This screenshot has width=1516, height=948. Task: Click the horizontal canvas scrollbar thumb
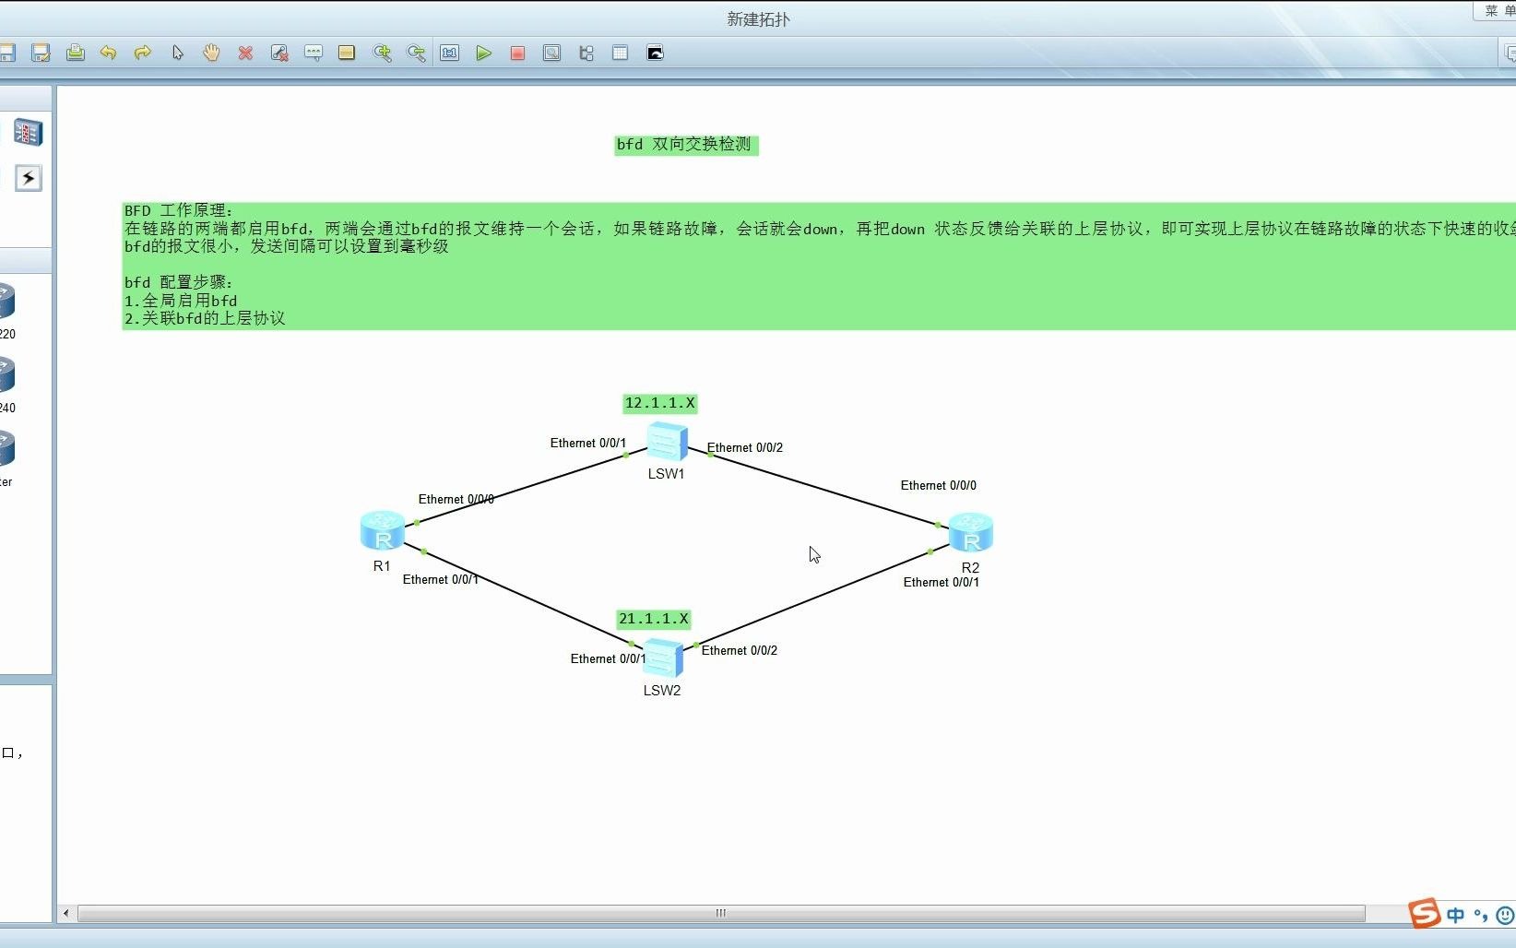[721, 913]
